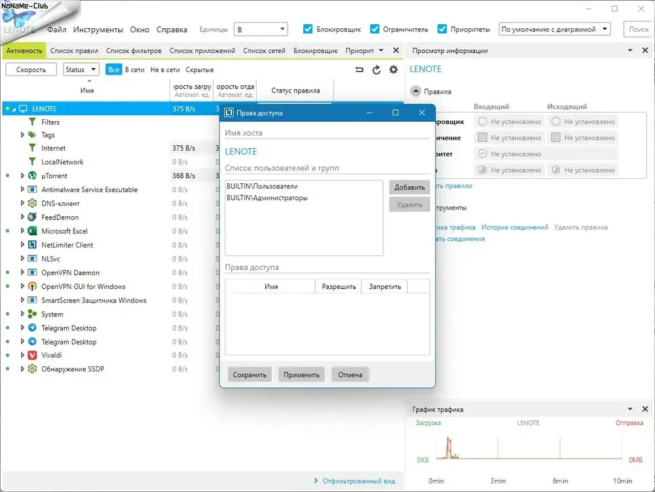This screenshot has height=492, width=655.
Task: Switch to Список правил tab
Action: click(x=74, y=50)
